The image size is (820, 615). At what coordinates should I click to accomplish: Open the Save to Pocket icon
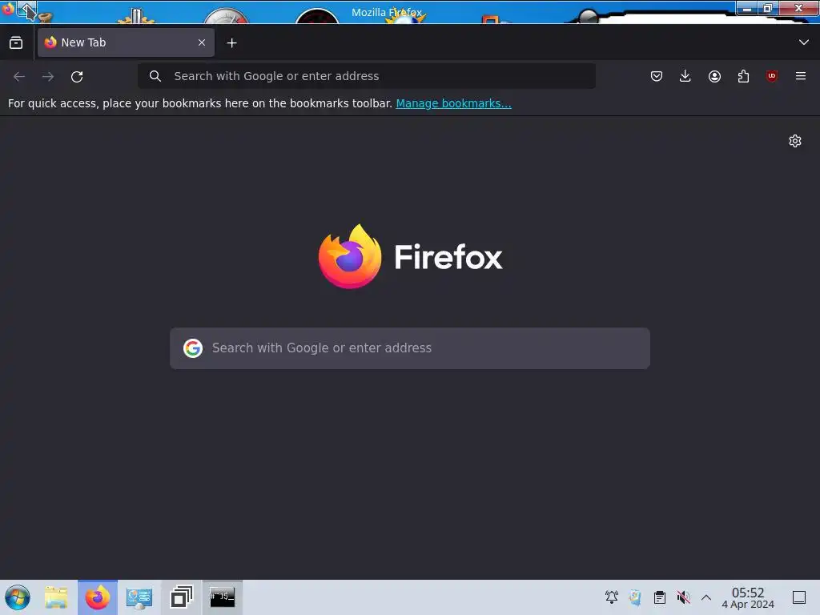(x=657, y=76)
